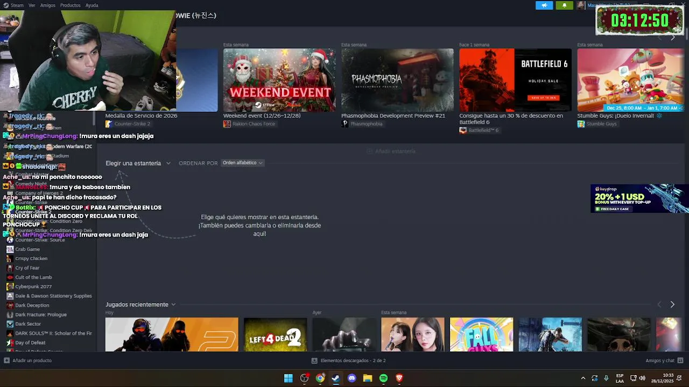This screenshot has width=689, height=387.
Task: Open Elementos descargados - 2 de 2
Action: 353,361
